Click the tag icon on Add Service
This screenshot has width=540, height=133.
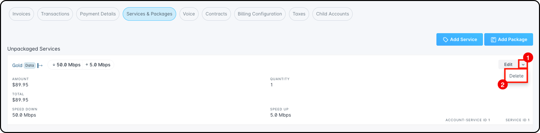coord(445,40)
